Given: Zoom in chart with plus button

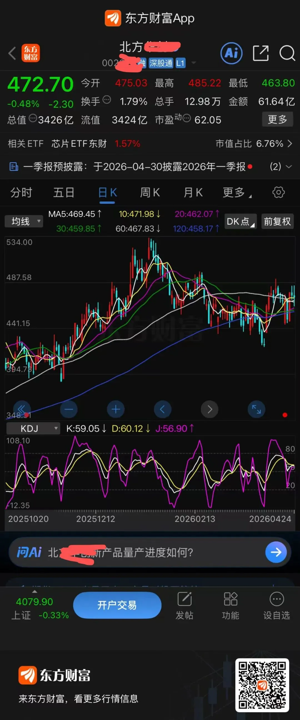Looking at the screenshot, I should [x=116, y=409].
